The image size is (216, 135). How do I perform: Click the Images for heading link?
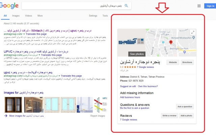click(x=24, y=93)
